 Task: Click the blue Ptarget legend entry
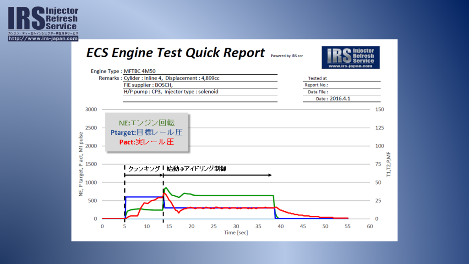147,132
